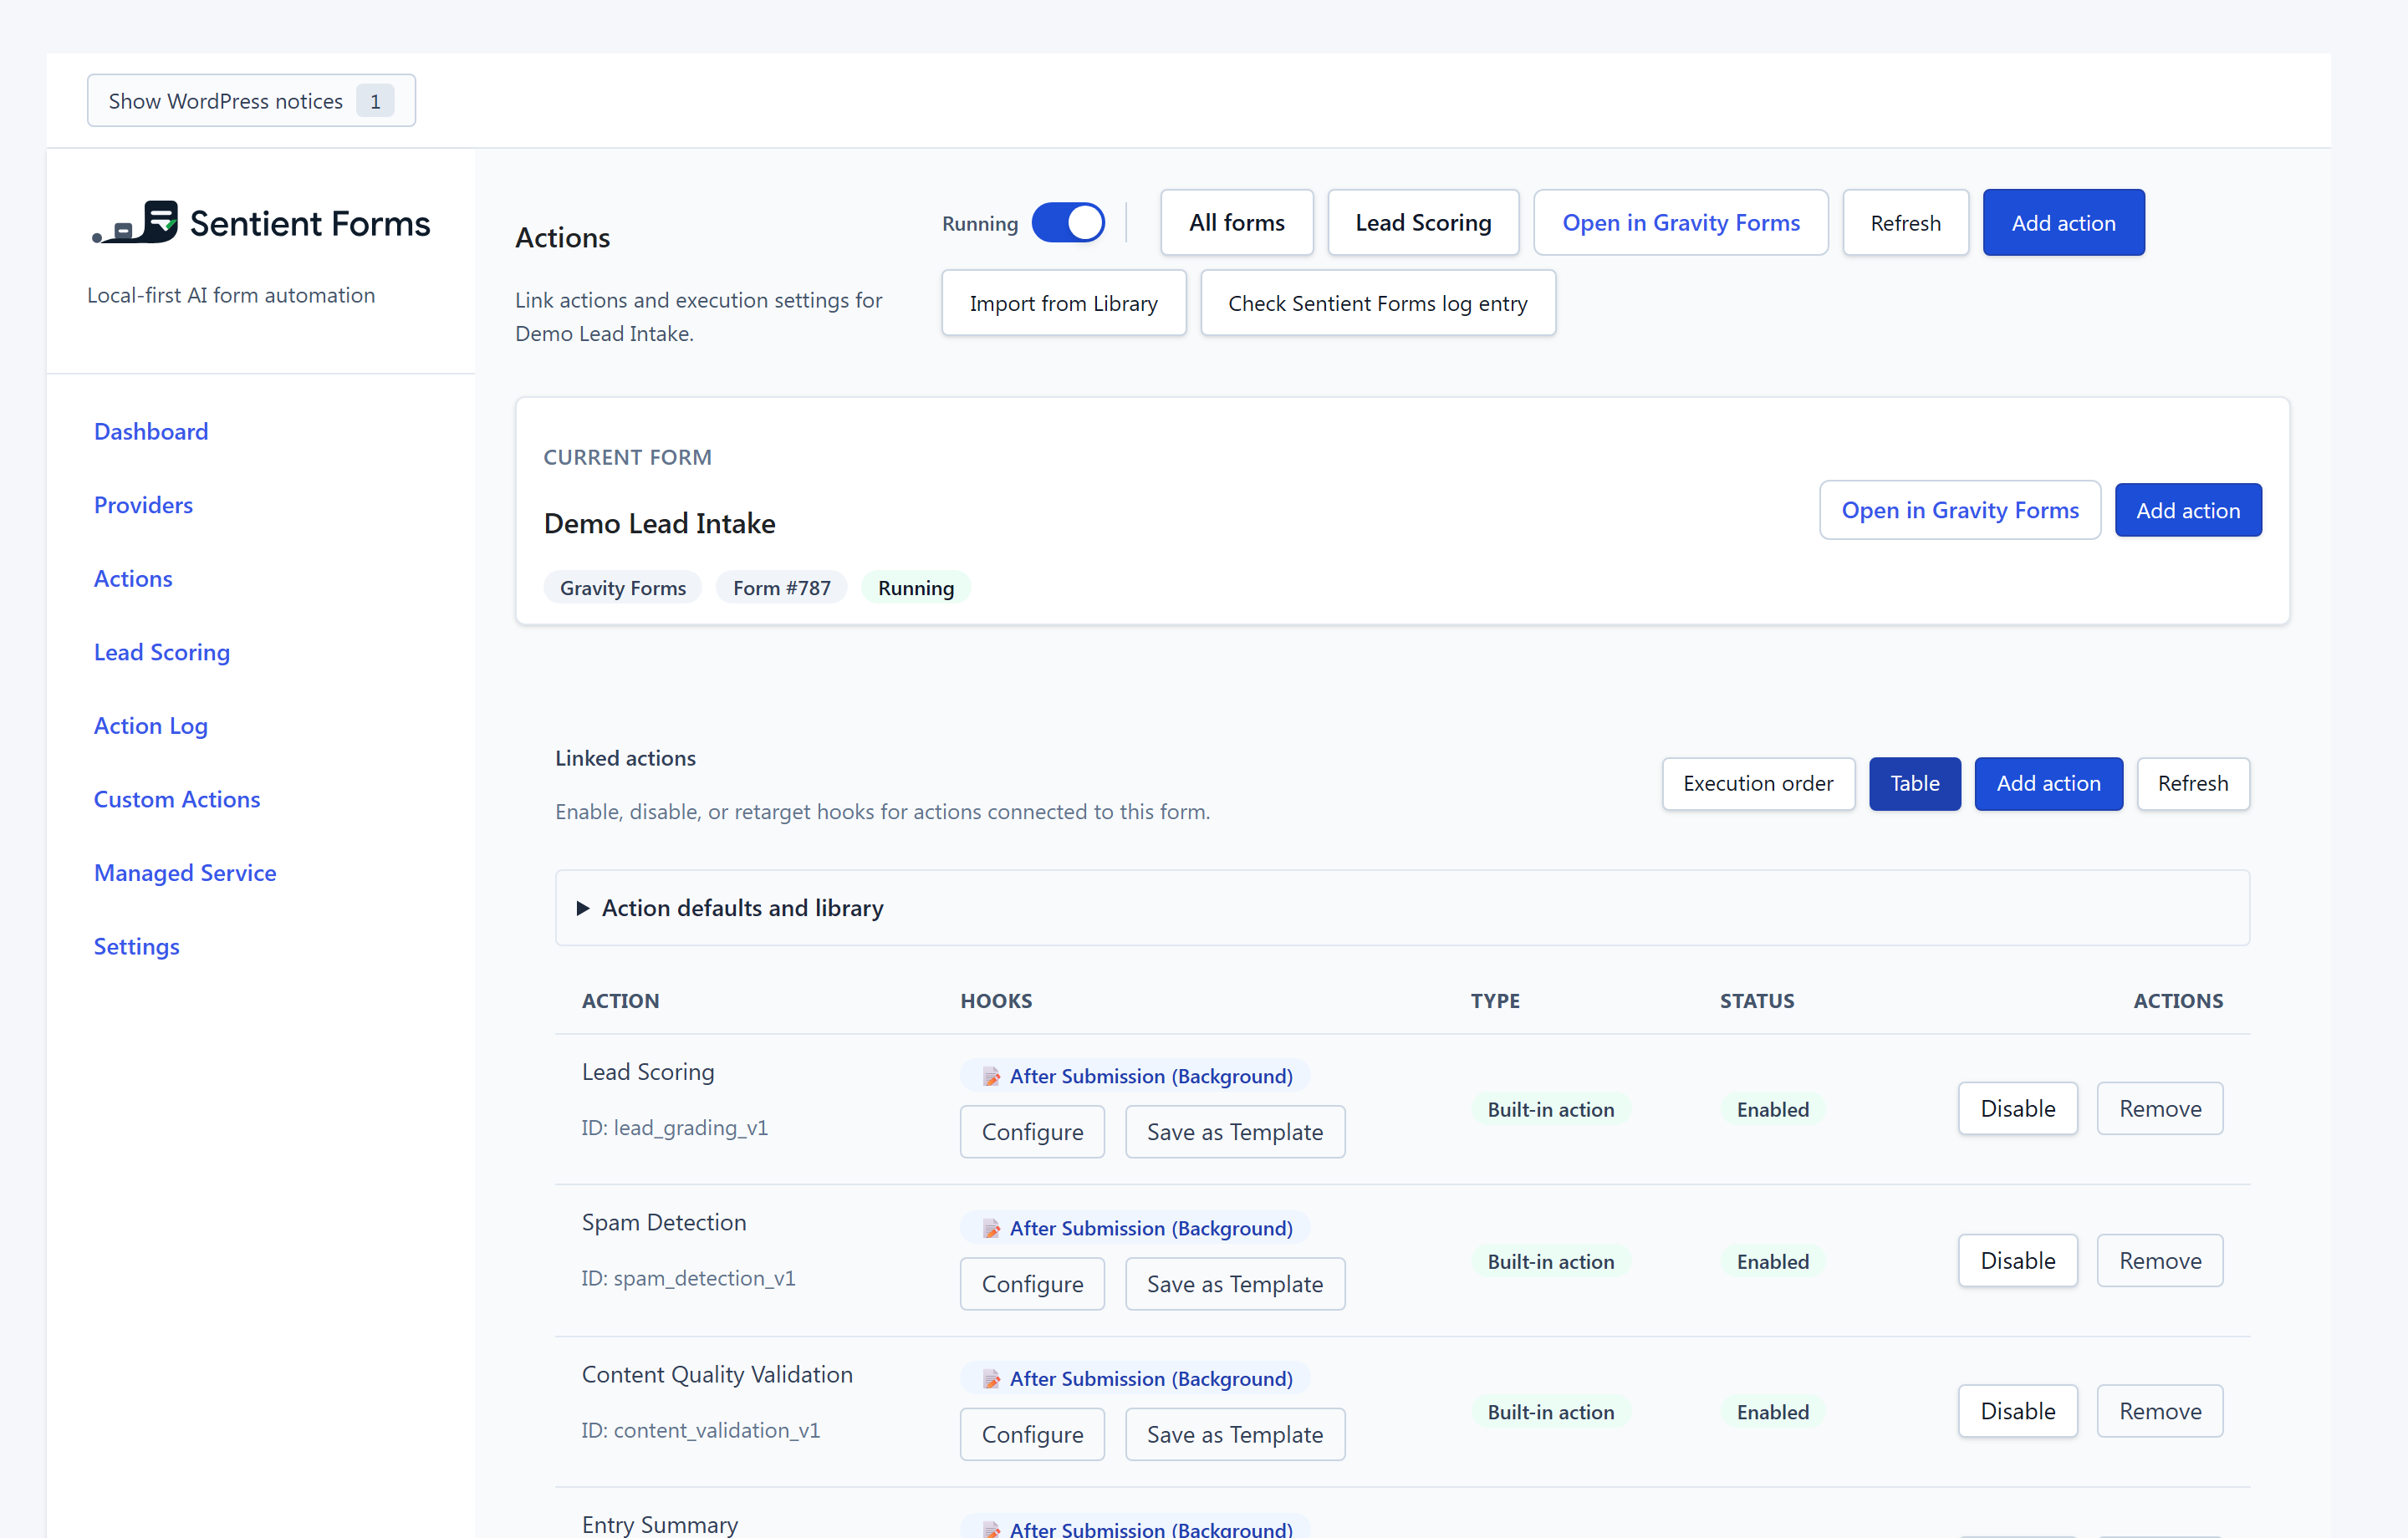Click Refresh in the top header
This screenshot has width=2408, height=1538.
coord(1905,222)
